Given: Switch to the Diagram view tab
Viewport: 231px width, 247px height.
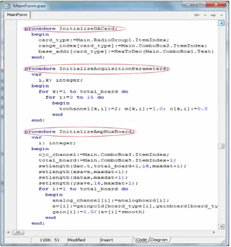Looking at the screenshot, I should click(159, 240).
